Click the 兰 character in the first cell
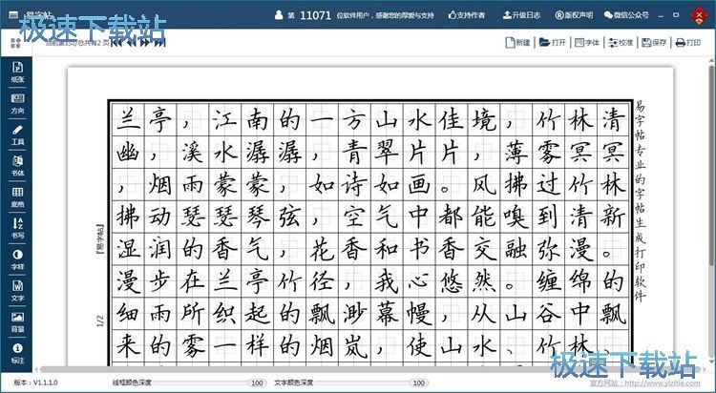The height and width of the screenshot is (393, 716). pyautogui.click(x=128, y=119)
